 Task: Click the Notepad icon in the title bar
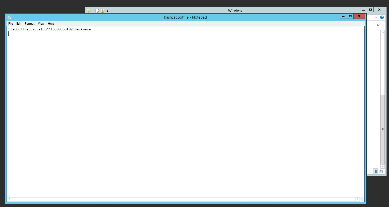tap(9, 17)
